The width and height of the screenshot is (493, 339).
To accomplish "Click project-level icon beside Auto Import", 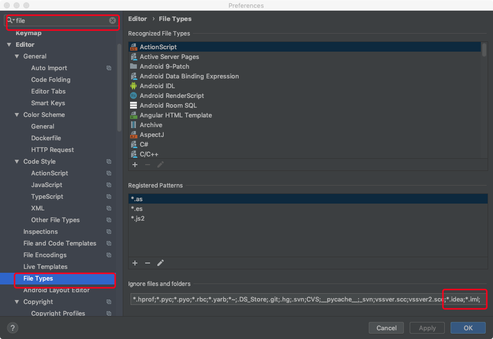I will point(109,68).
